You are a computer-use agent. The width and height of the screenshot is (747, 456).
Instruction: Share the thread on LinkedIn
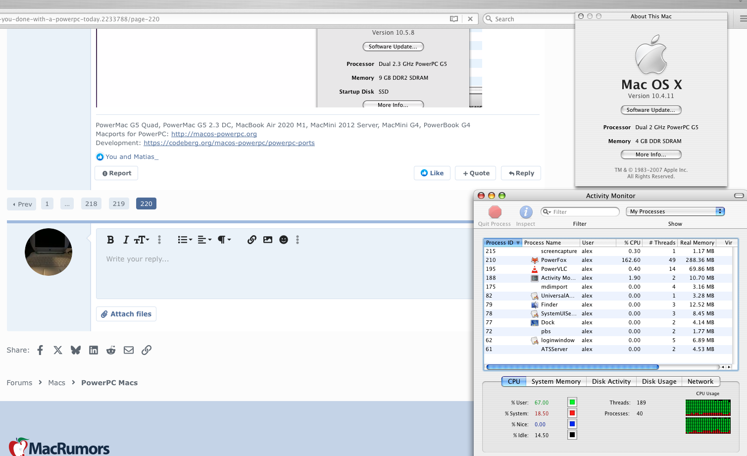tap(94, 350)
